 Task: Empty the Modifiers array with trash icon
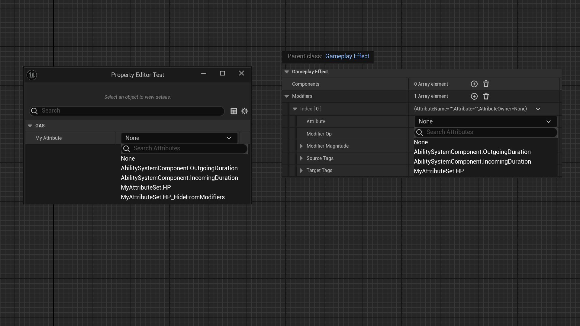(x=486, y=96)
